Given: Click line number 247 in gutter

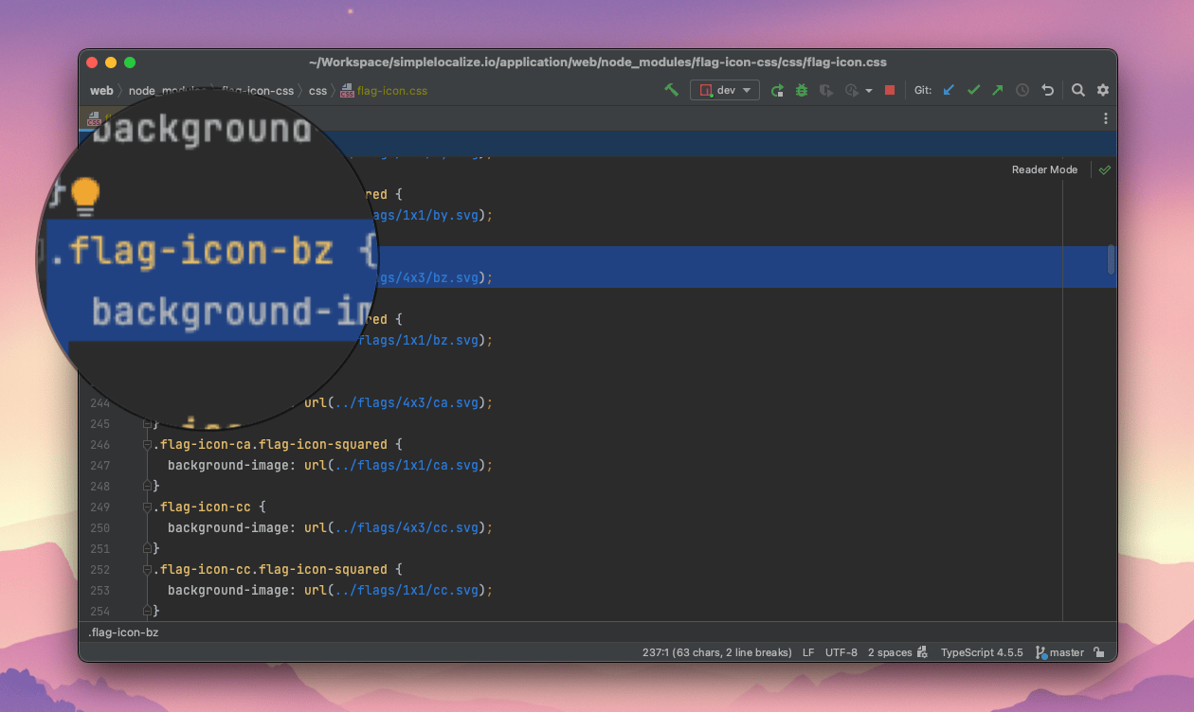Looking at the screenshot, I should (99, 465).
